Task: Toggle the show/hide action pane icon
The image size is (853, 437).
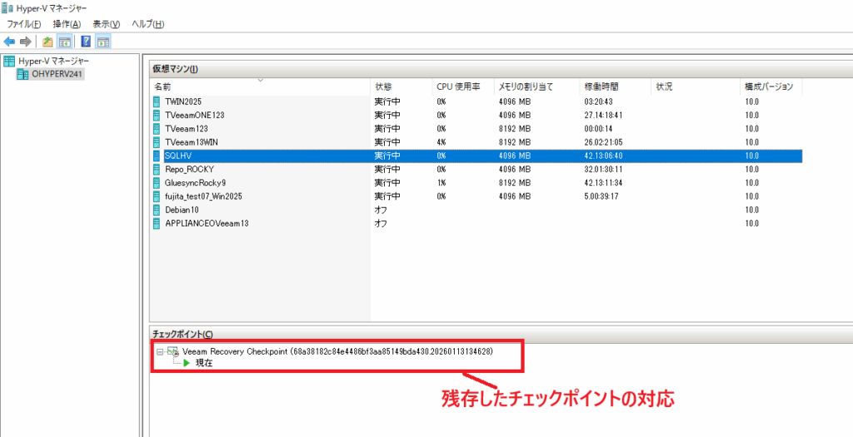Action: pos(103,42)
